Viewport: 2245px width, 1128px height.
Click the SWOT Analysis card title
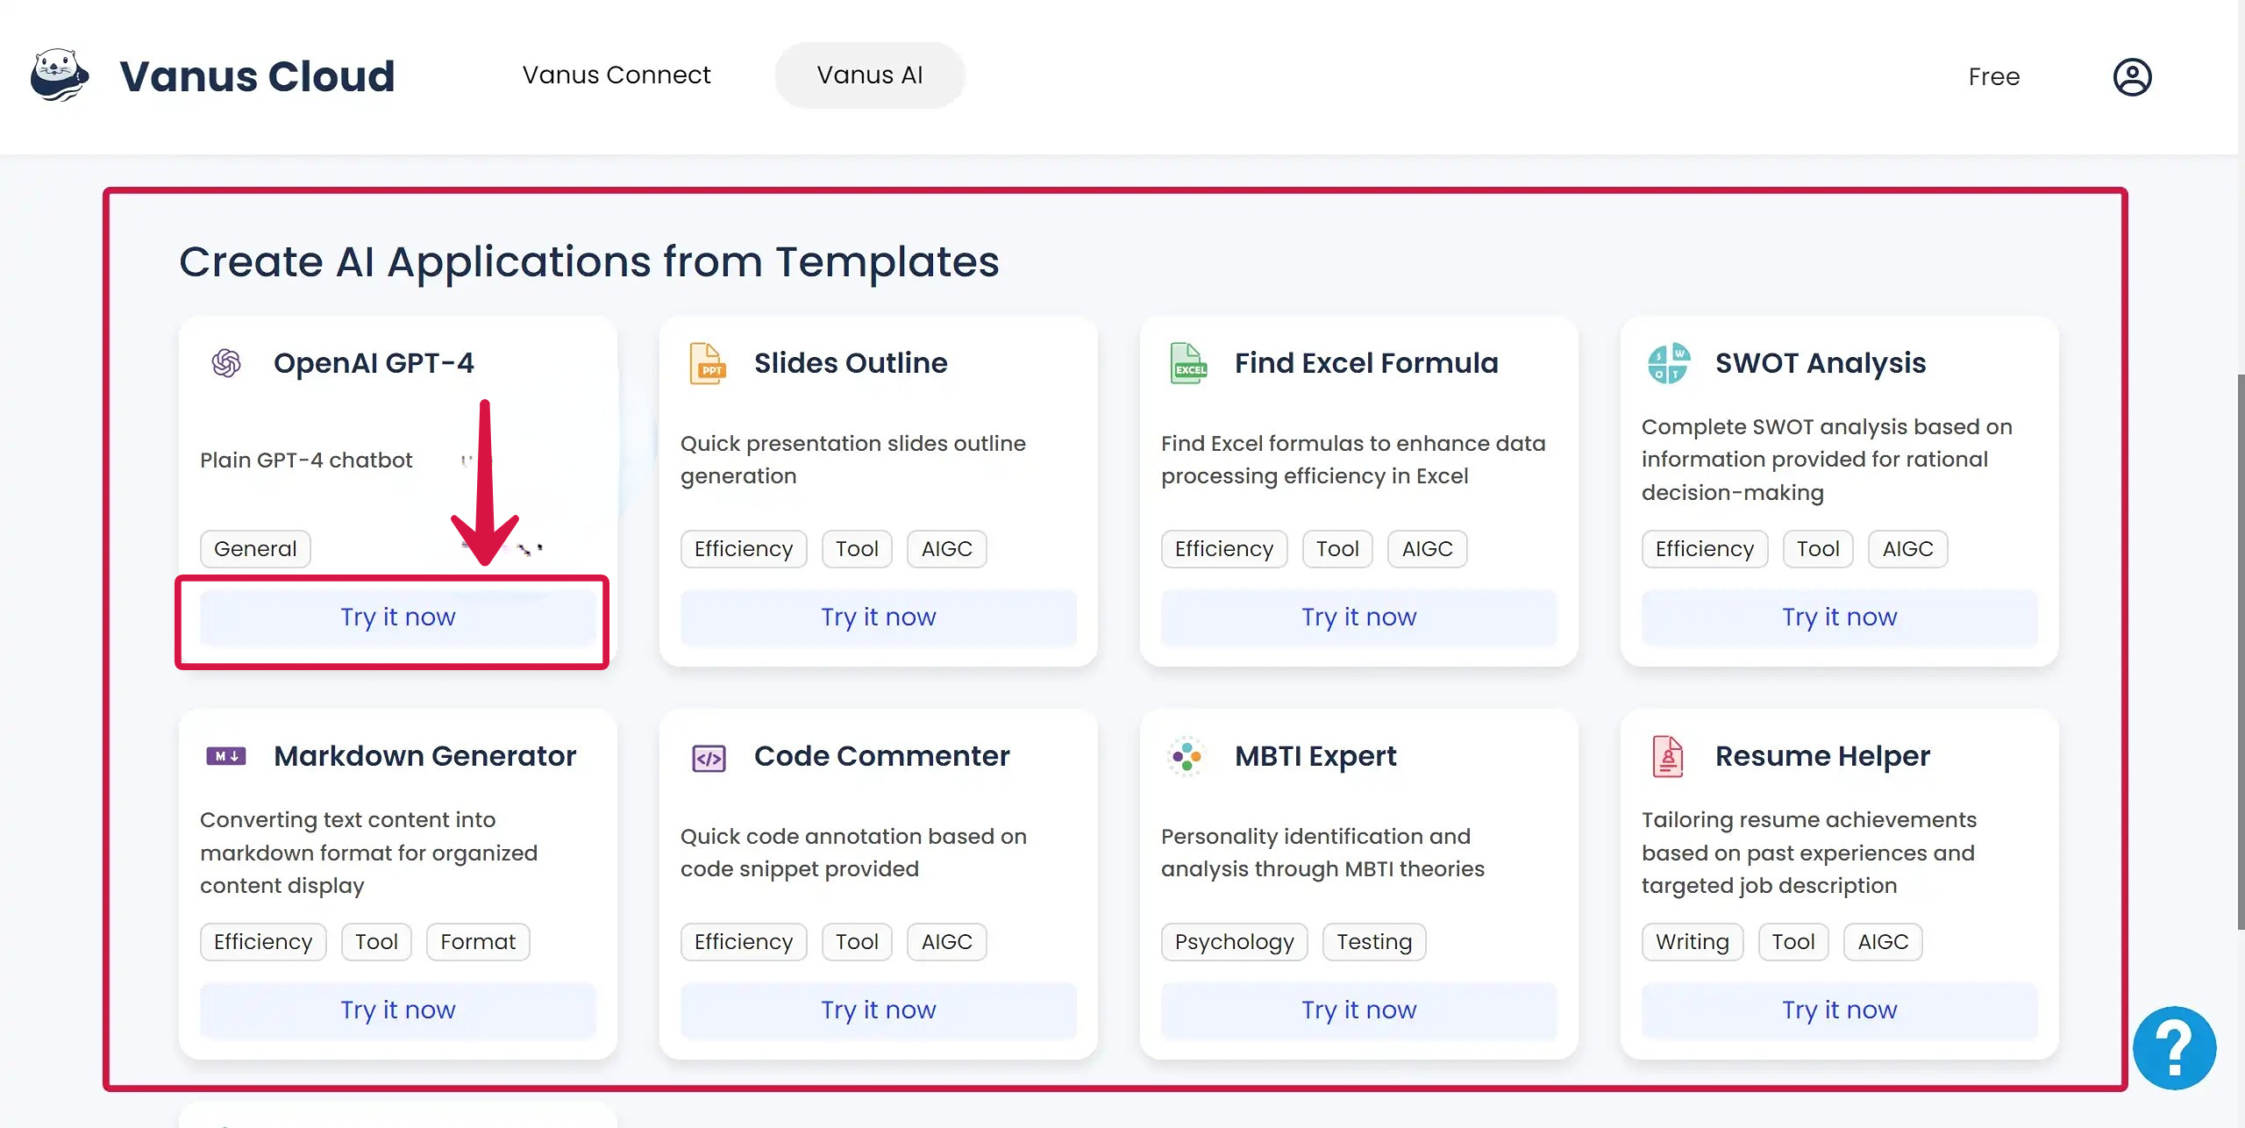[1821, 363]
